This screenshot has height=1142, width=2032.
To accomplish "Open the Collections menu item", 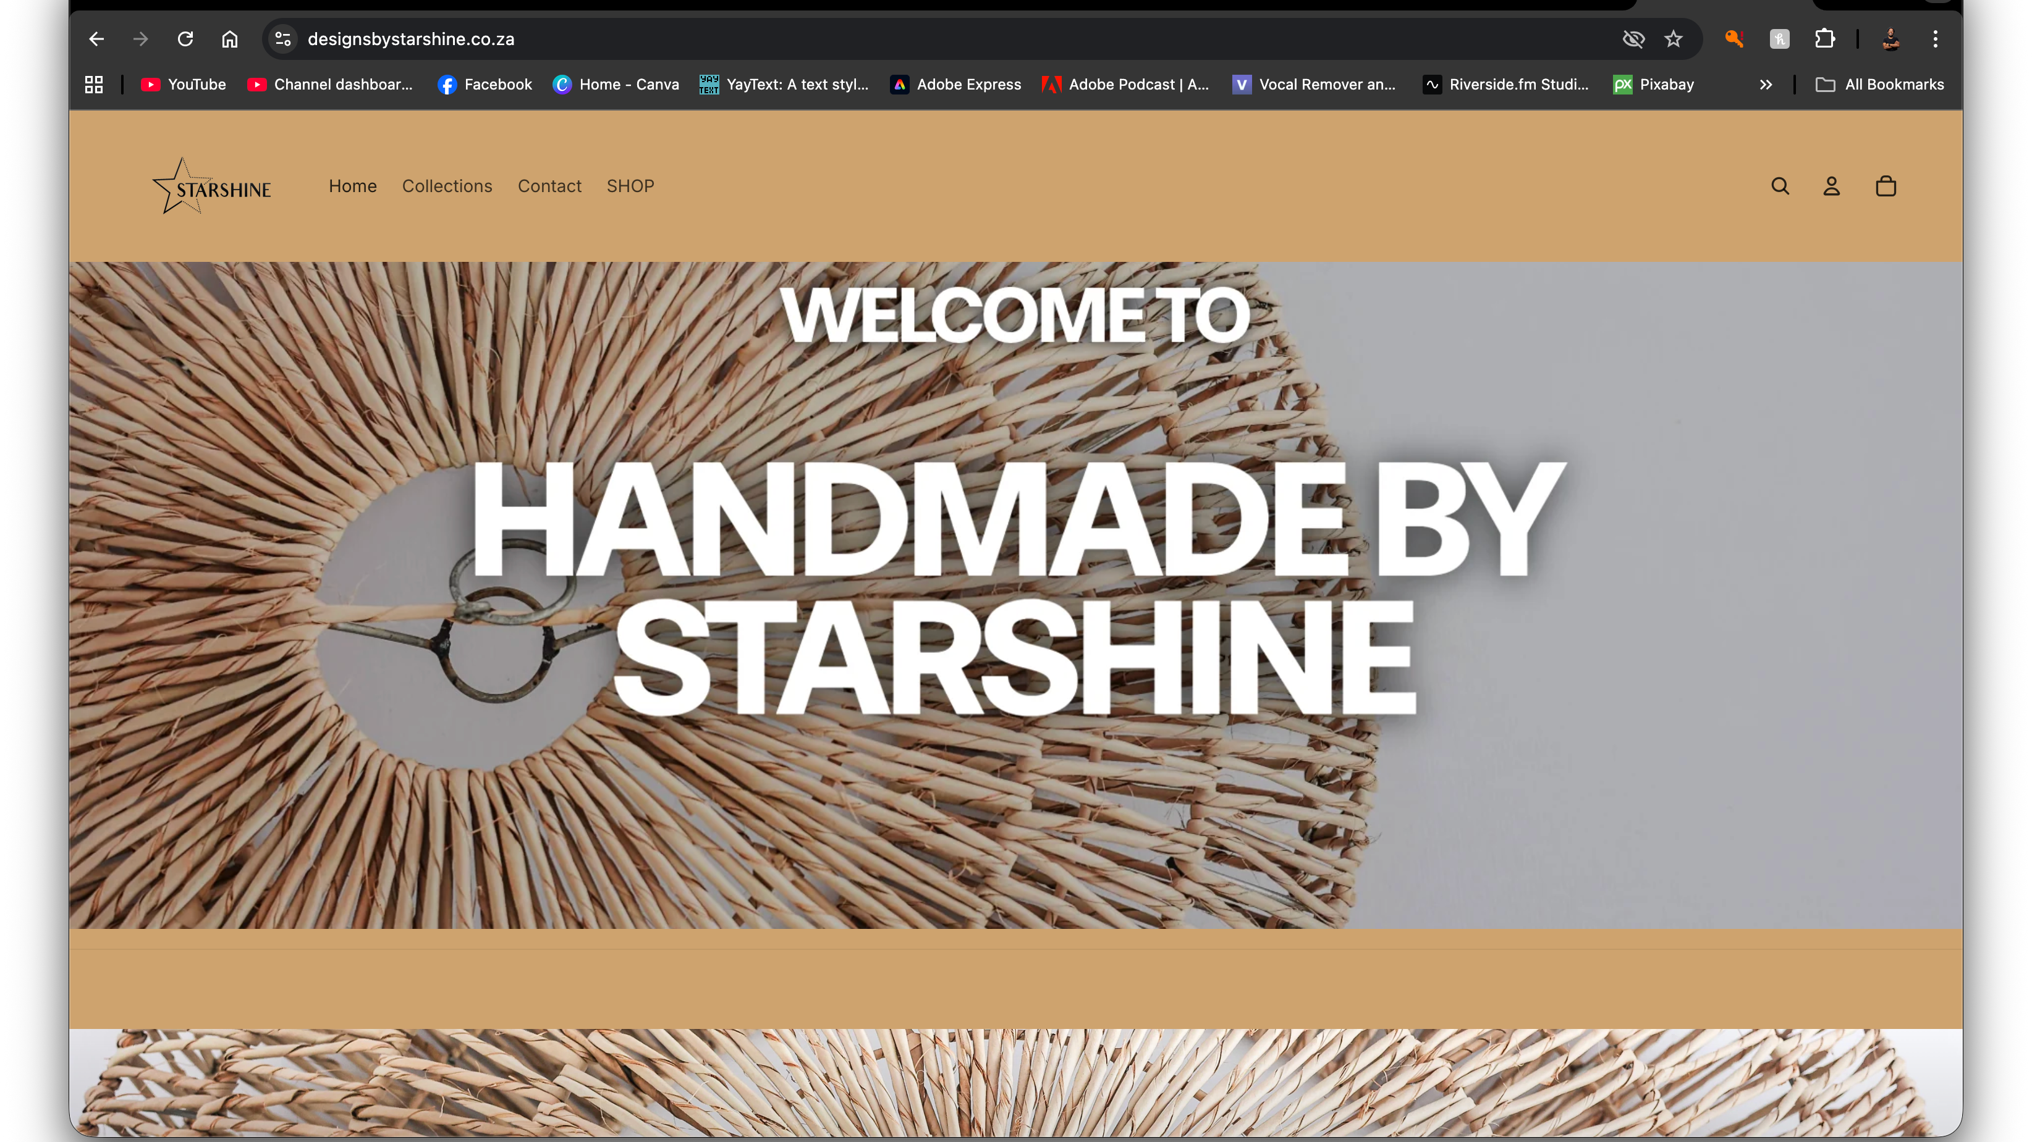I will pos(446,186).
